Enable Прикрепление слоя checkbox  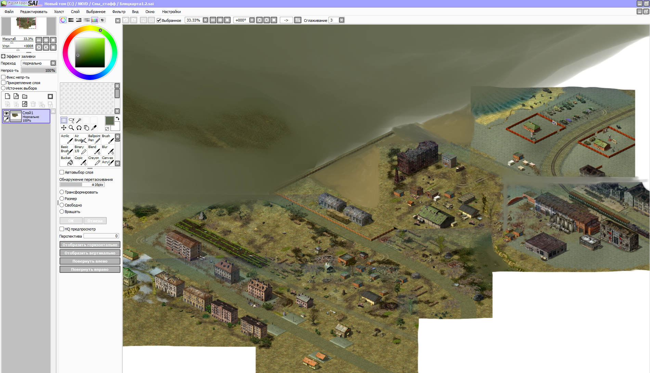click(3, 83)
